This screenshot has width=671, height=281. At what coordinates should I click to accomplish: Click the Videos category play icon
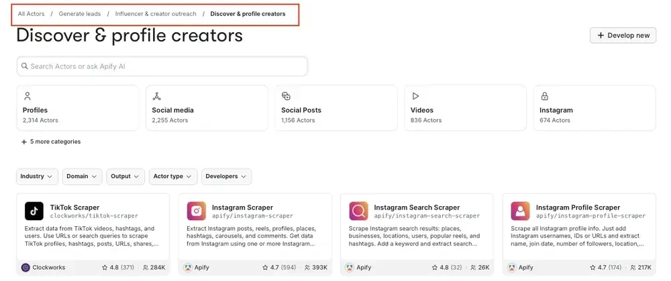(415, 96)
